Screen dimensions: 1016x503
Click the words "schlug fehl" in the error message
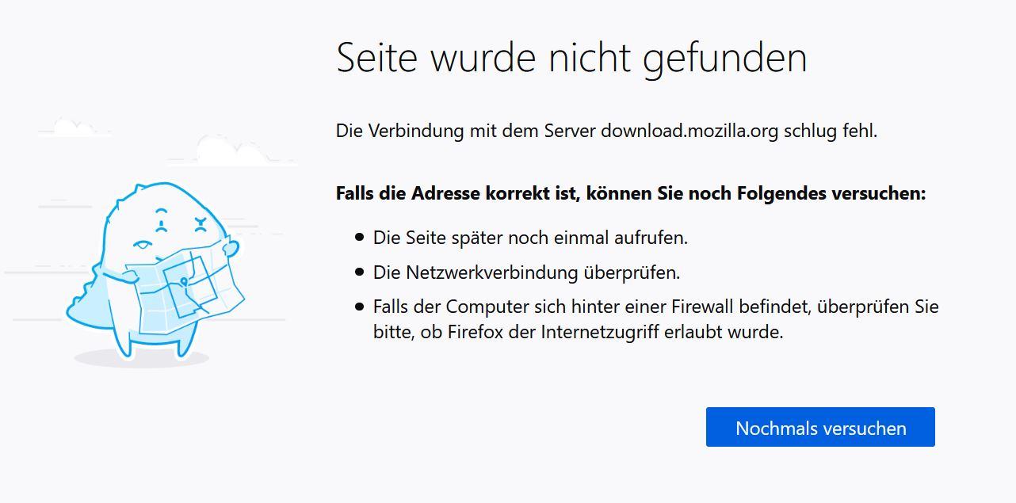[x=830, y=131]
